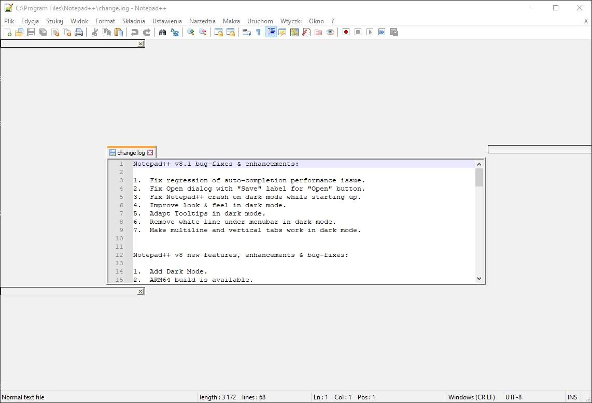Viewport: 592px width, 403px height.
Task: Open Folder as Workspace icon
Action: tap(318, 33)
